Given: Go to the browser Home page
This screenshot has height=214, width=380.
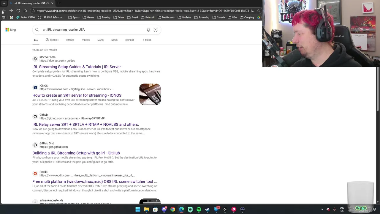Looking at the screenshot, I should tap(25, 11).
